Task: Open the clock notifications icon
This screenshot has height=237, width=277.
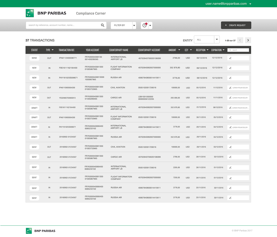Action: [144, 26]
